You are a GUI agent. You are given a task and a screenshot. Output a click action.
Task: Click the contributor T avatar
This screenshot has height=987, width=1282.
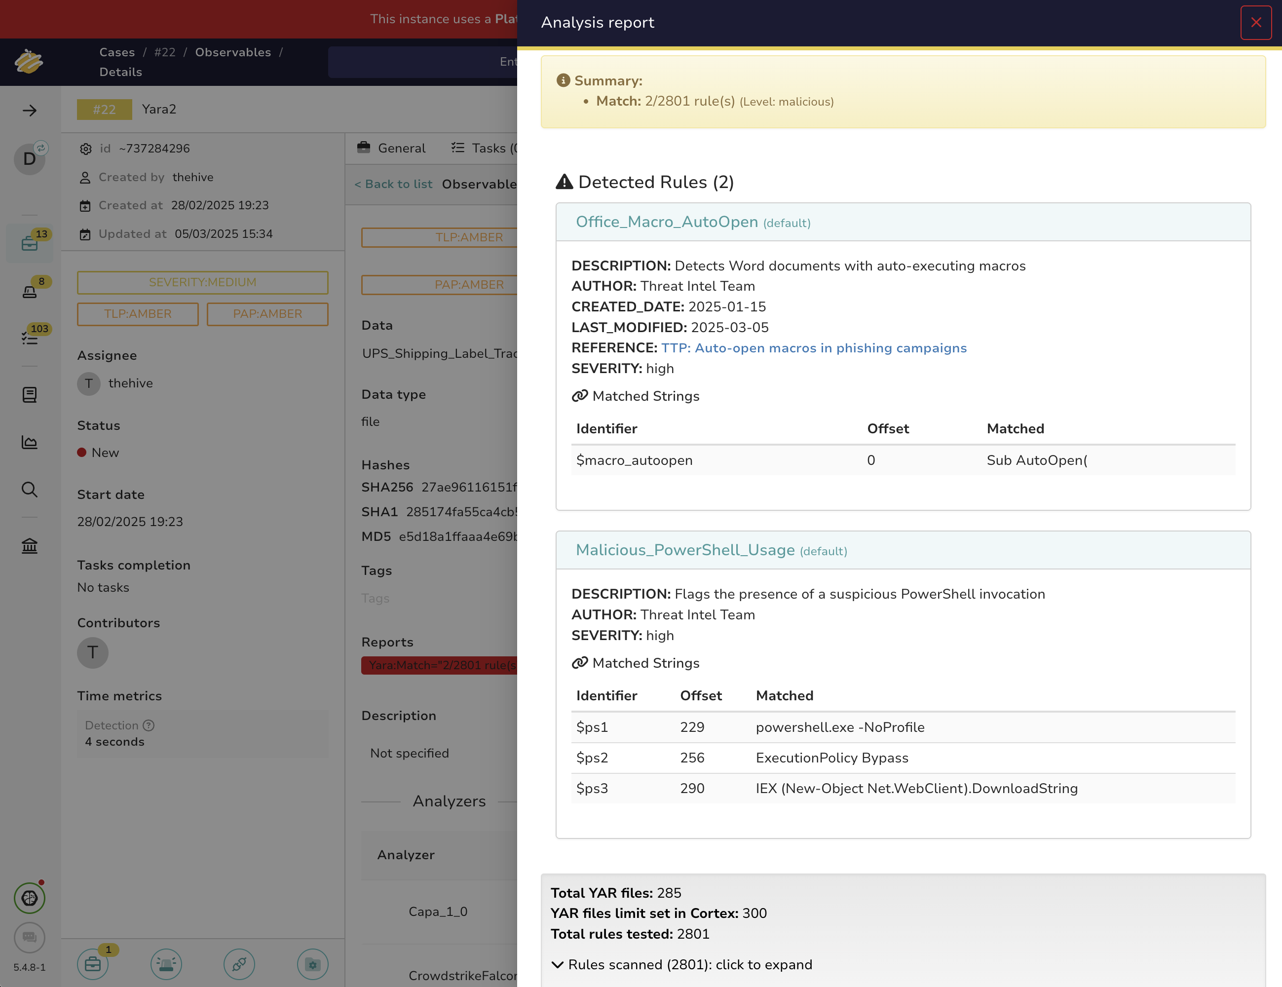[93, 652]
